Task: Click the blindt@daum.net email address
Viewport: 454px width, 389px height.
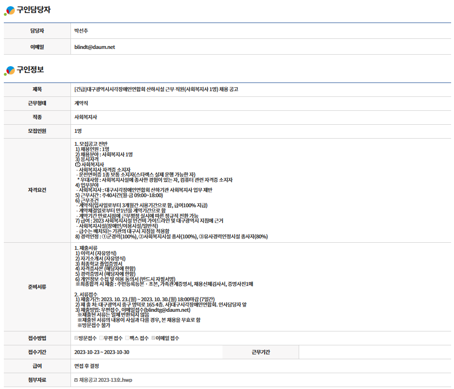Action: pos(94,47)
